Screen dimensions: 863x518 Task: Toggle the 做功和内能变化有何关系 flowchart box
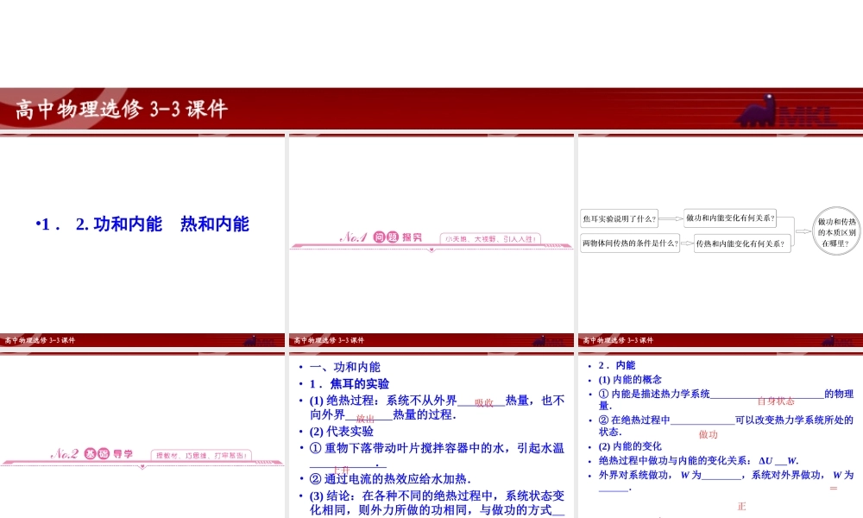[728, 218]
